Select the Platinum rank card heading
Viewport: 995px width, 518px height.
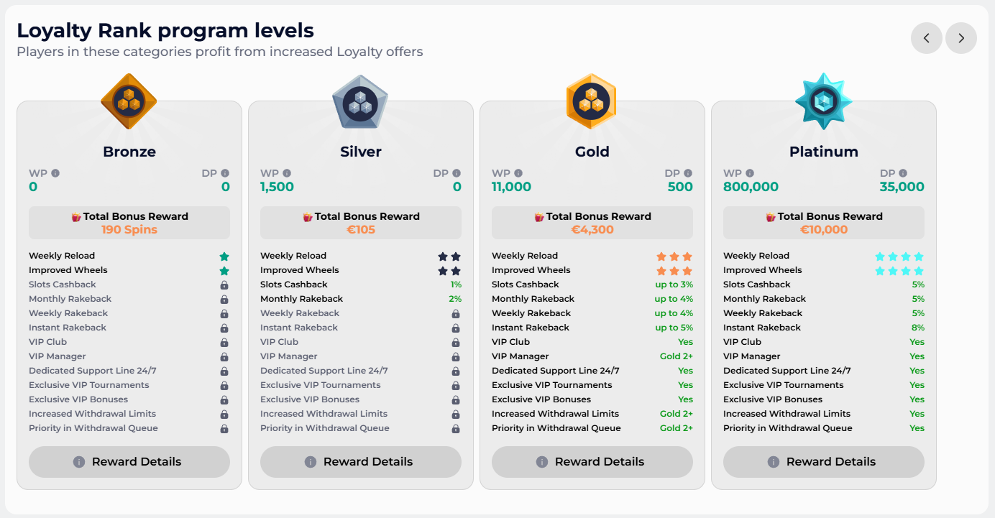pos(823,152)
